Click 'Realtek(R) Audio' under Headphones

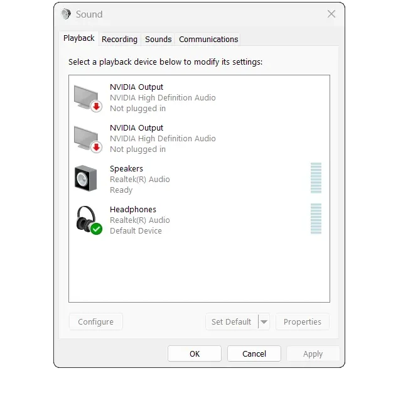(140, 220)
